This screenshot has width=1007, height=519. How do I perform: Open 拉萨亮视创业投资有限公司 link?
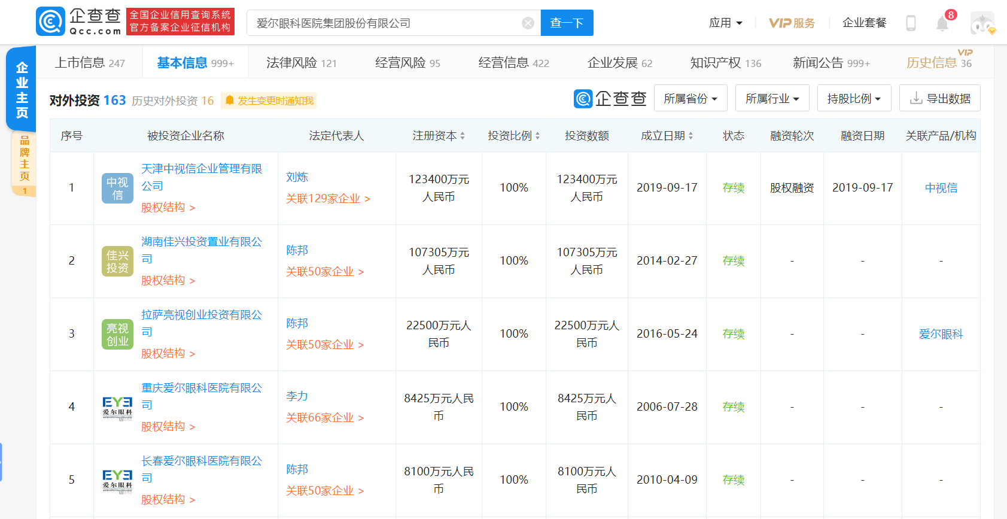[202, 323]
